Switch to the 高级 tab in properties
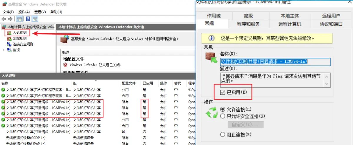 248,16
